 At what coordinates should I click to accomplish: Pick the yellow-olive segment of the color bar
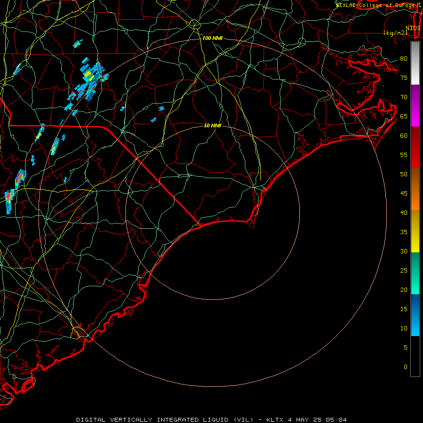(415, 231)
